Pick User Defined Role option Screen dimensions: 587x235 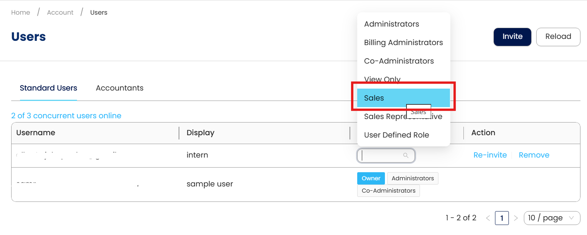tap(396, 135)
